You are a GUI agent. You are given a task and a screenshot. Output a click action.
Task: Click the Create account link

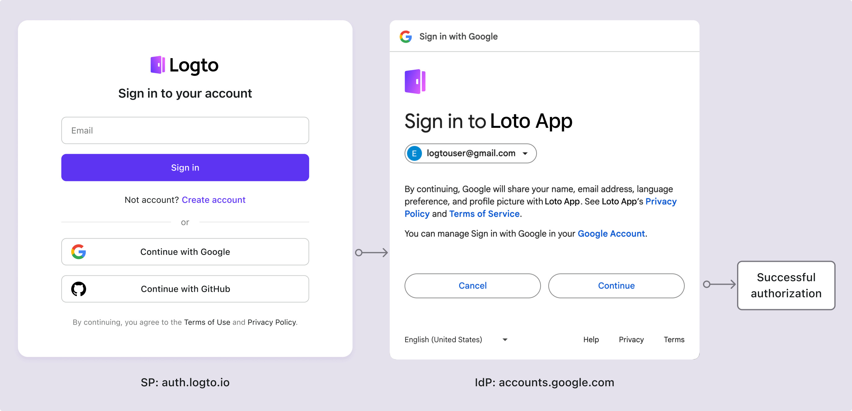[x=214, y=199]
